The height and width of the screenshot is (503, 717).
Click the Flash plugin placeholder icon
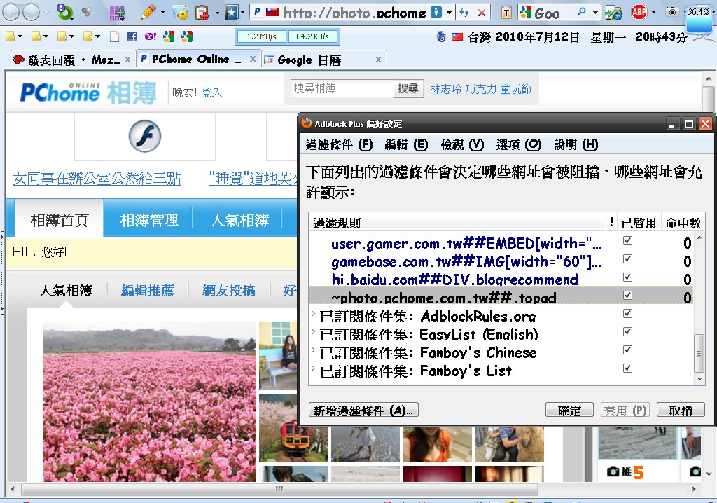click(x=144, y=136)
